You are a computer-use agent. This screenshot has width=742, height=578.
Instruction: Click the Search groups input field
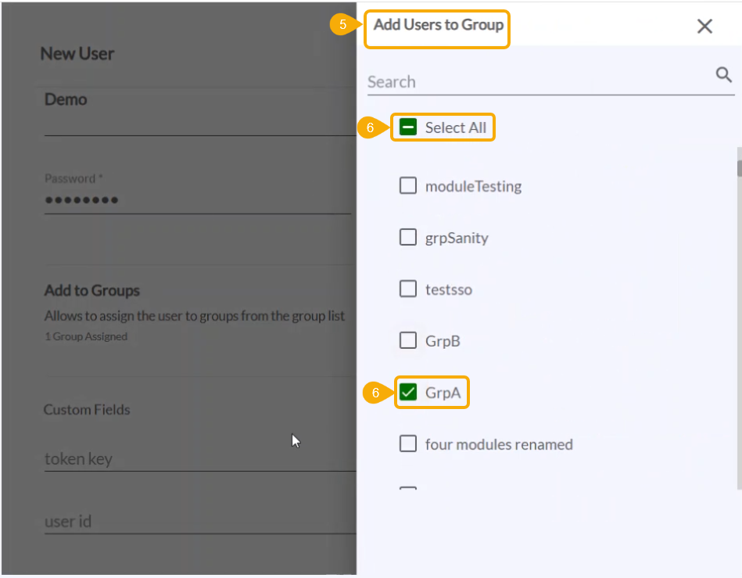pos(538,81)
